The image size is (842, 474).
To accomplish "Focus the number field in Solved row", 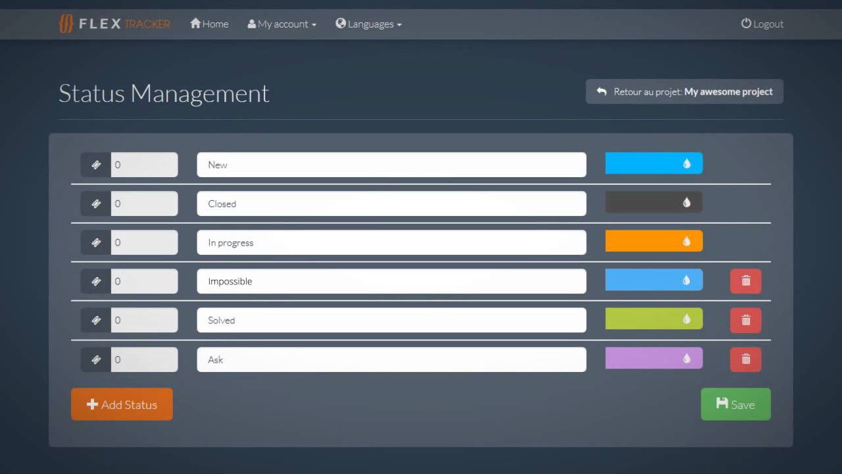I will pos(144,320).
